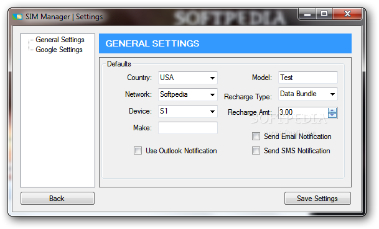The width and height of the screenshot is (379, 229).
Task: Click the Recharge Type: label
Action: (248, 97)
